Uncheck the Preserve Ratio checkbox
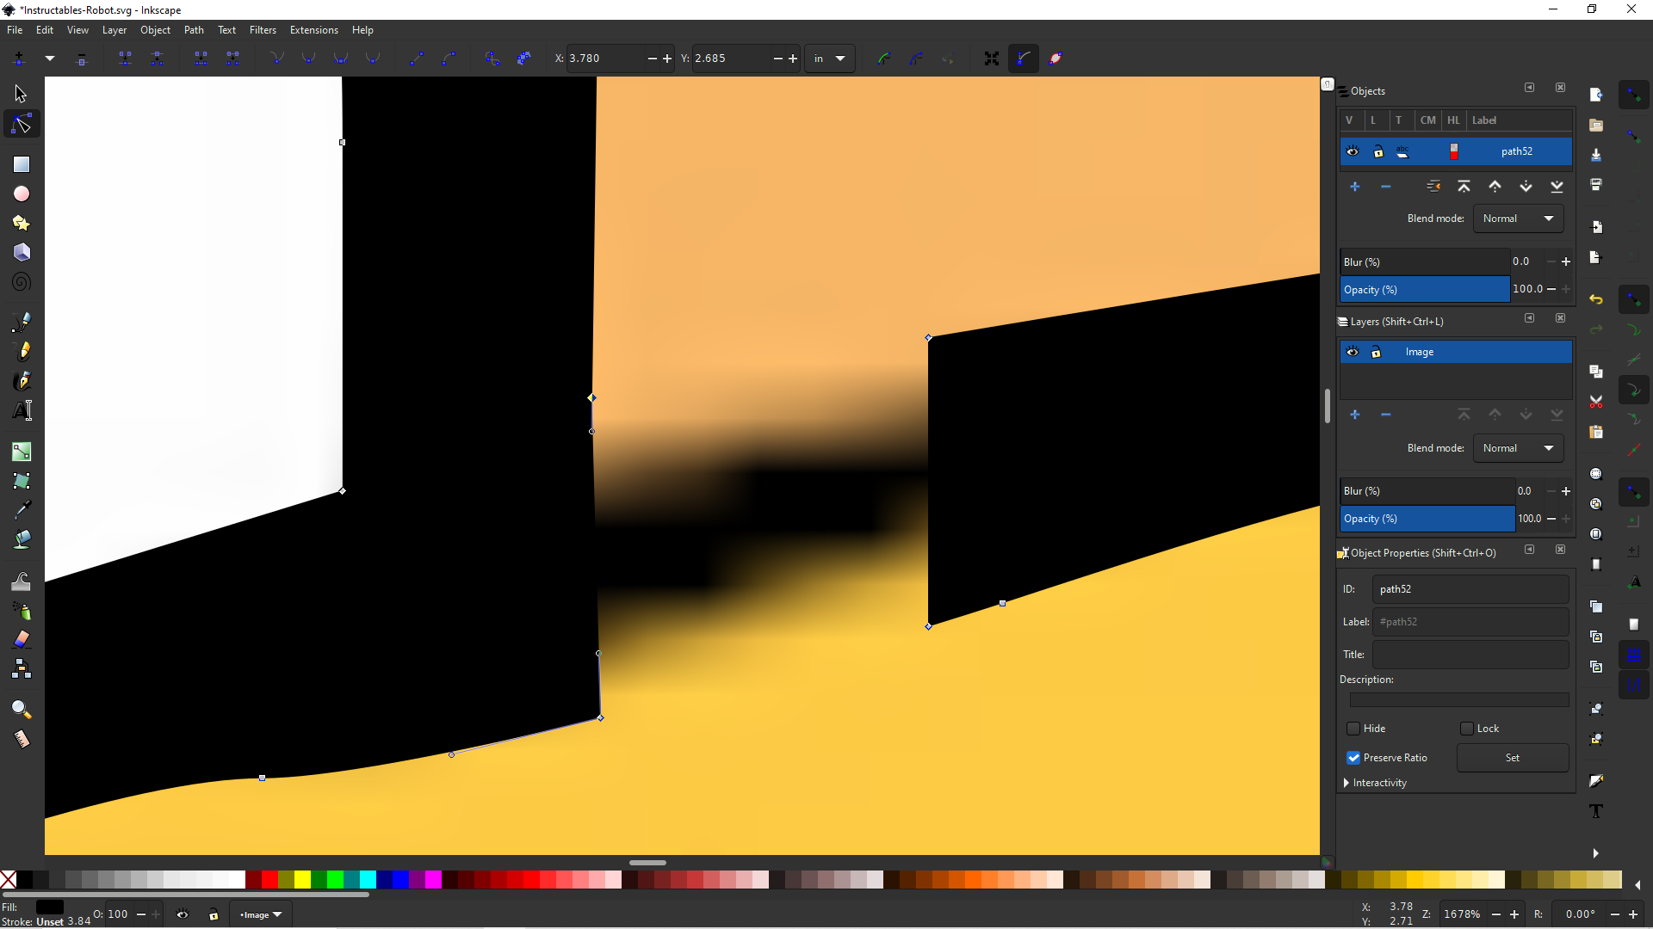 1353,758
